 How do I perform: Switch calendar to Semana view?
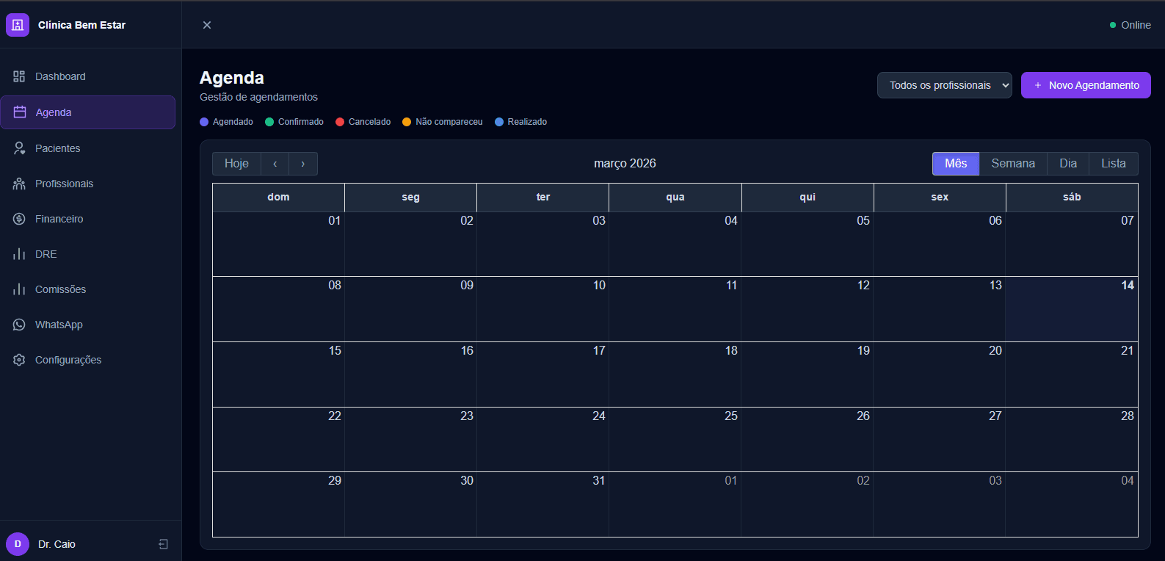coord(1012,164)
